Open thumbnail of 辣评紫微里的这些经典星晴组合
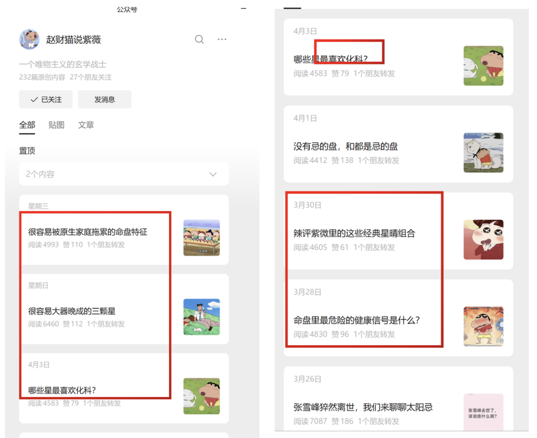This screenshot has height=438, width=537. 483,240
